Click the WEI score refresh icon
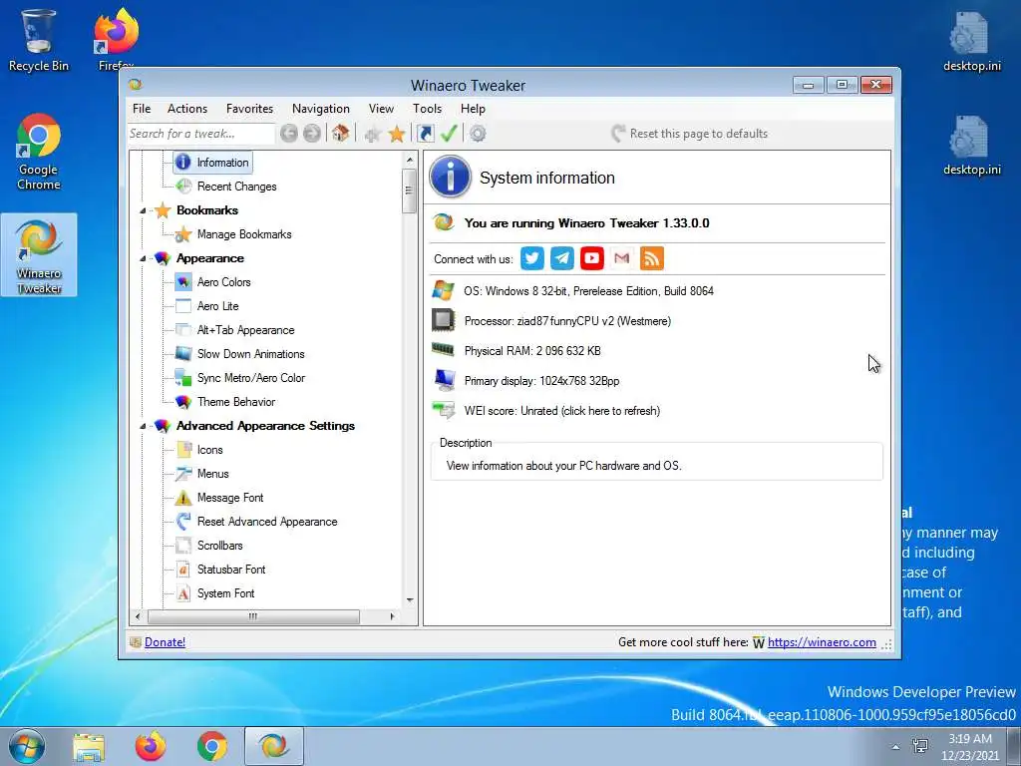The width and height of the screenshot is (1021, 766). pos(444,410)
